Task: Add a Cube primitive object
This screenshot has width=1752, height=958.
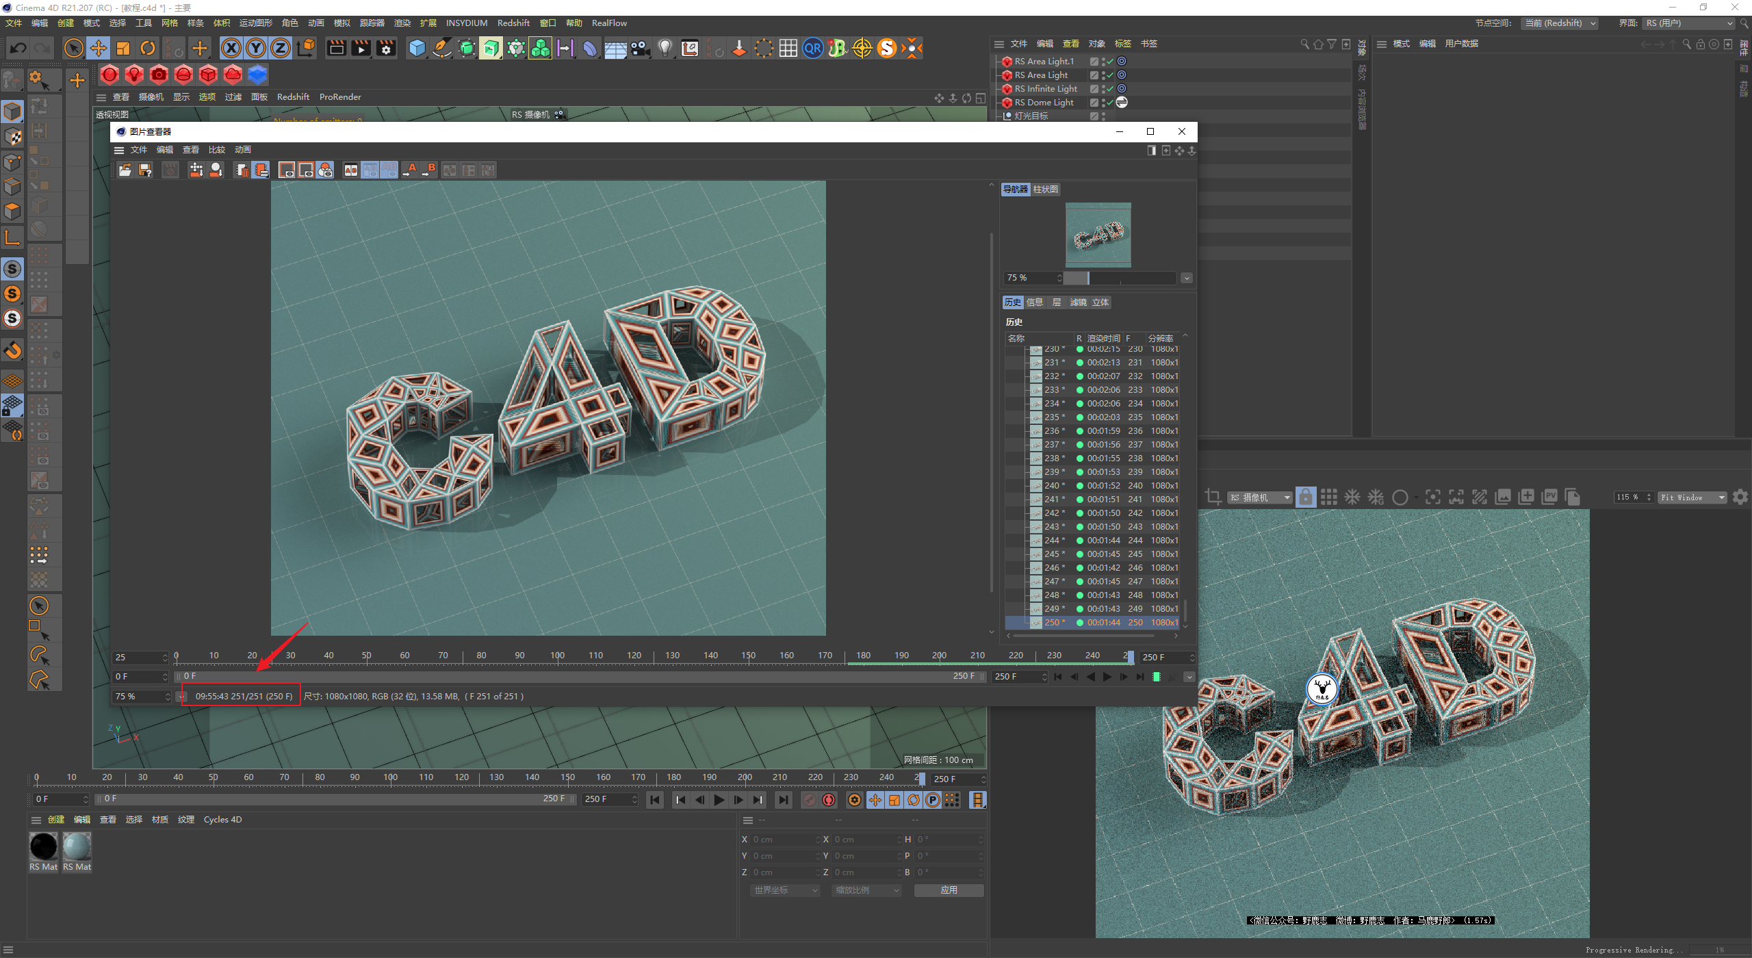Action: pos(417,48)
